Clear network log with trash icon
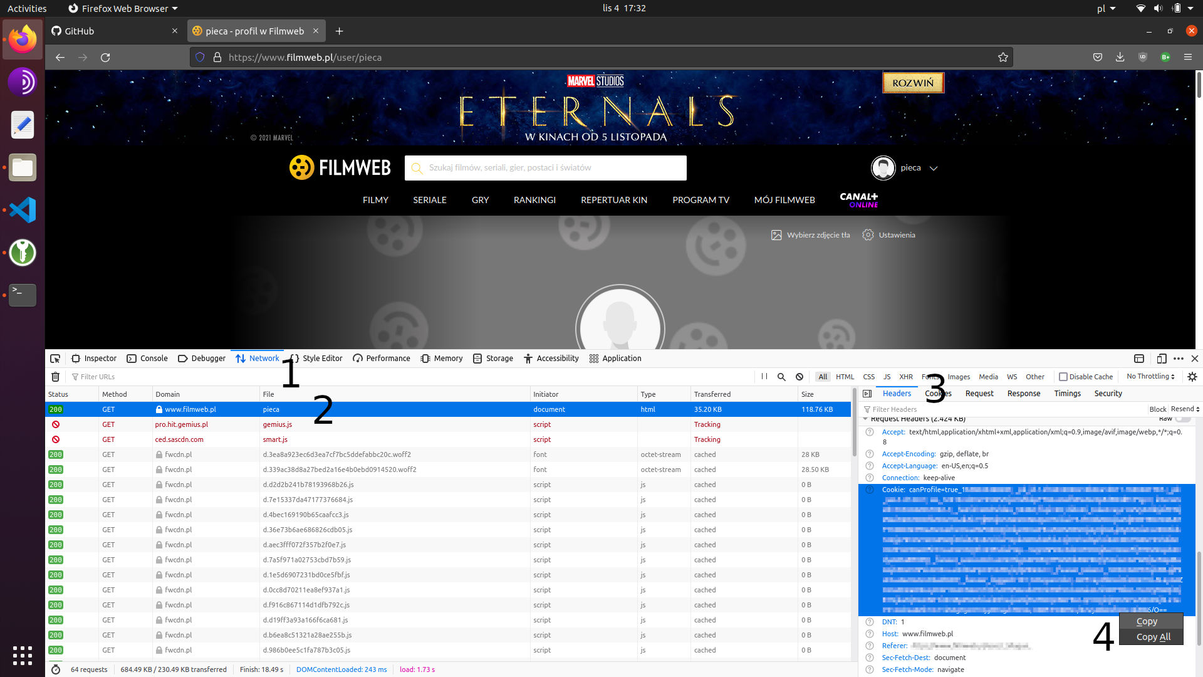 (55, 377)
